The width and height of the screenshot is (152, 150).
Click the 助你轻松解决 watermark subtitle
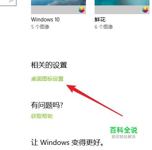(123, 137)
